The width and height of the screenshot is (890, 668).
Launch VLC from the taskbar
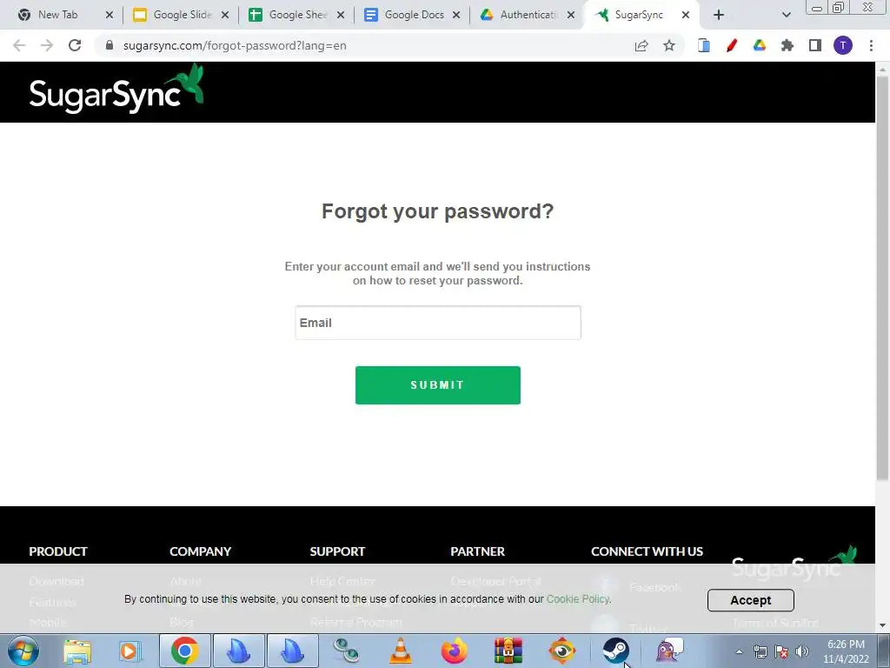(x=401, y=651)
